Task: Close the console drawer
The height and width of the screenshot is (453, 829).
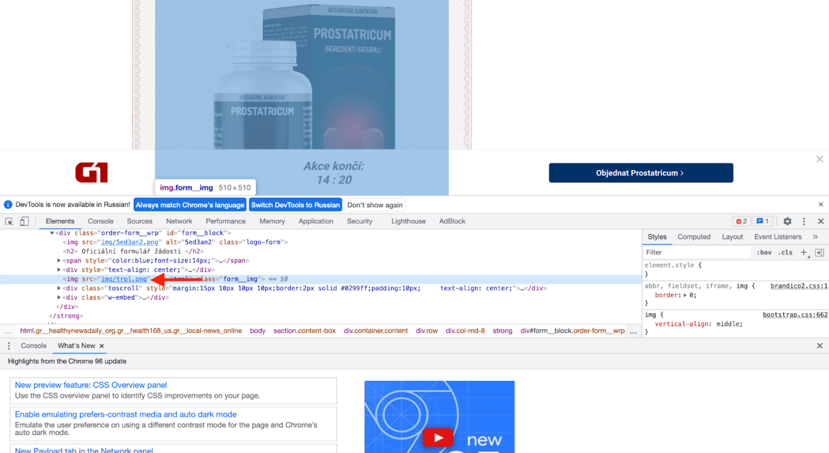Action: (820, 346)
